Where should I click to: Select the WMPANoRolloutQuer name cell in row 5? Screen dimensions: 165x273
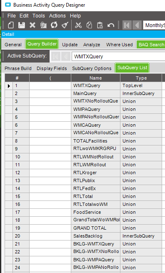95,118
